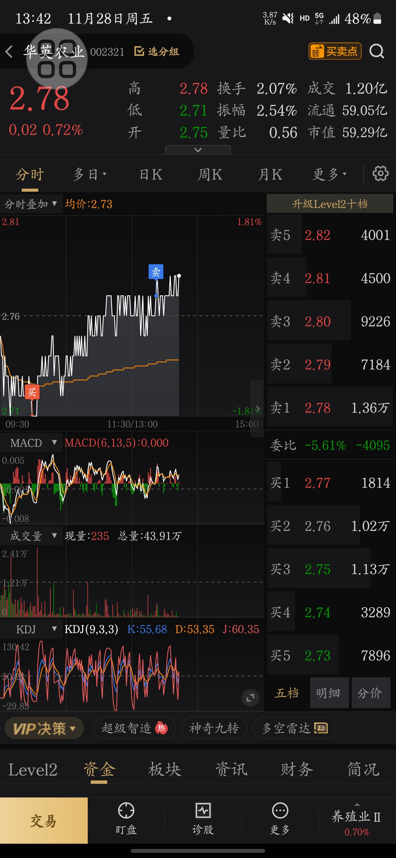The width and height of the screenshot is (396, 858).
Task: Tap the 热 hot badge on 超级智造
Action: (161, 728)
